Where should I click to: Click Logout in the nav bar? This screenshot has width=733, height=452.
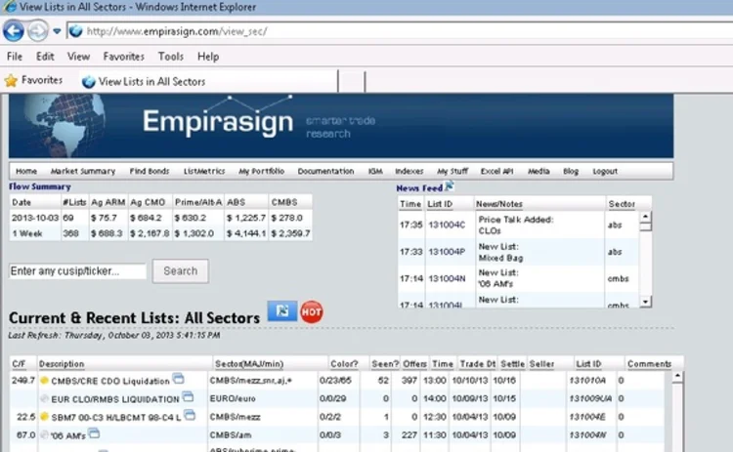coord(605,172)
